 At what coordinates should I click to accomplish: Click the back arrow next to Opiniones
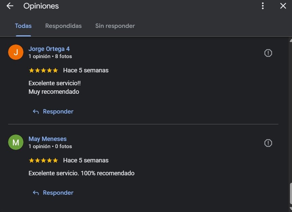pos(10,6)
